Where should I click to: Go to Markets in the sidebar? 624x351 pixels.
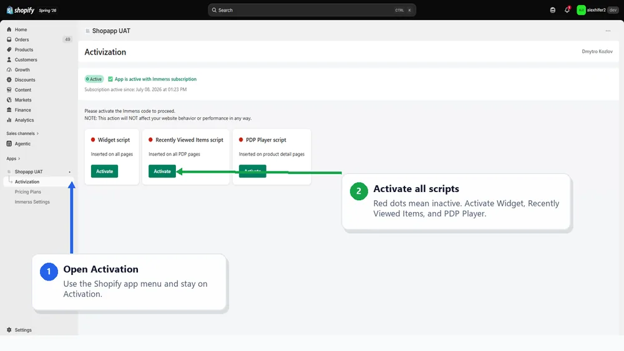pyautogui.click(x=23, y=100)
